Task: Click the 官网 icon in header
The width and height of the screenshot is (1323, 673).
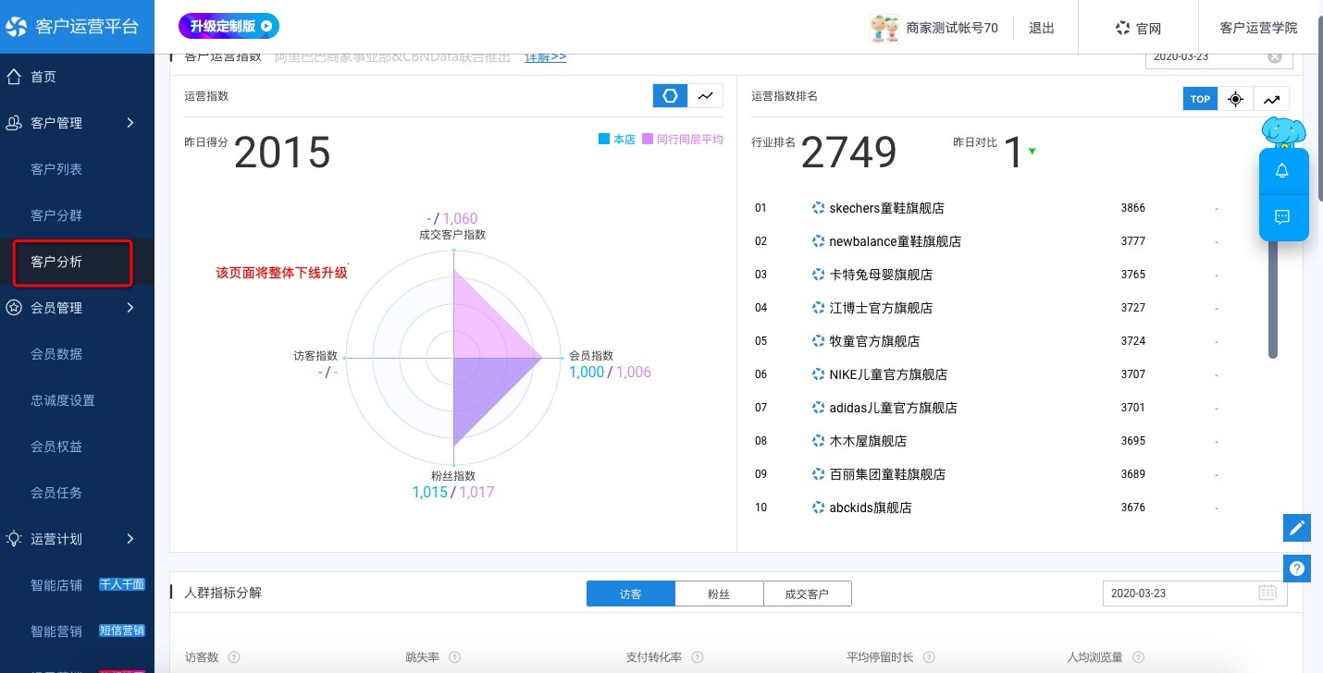Action: [1122, 28]
